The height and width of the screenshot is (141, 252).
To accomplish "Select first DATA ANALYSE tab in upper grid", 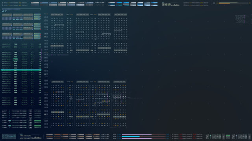I will pos(57,14).
